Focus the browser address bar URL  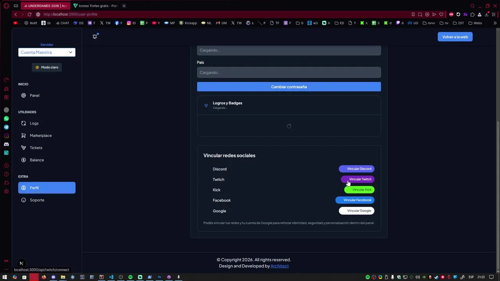coord(70,14)
